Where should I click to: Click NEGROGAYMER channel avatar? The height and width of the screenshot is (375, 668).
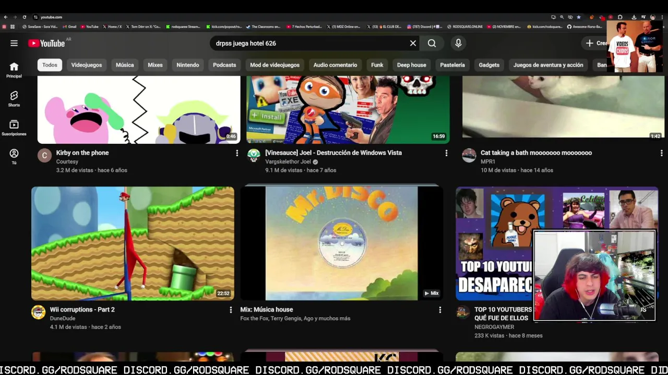pos(462,312)
